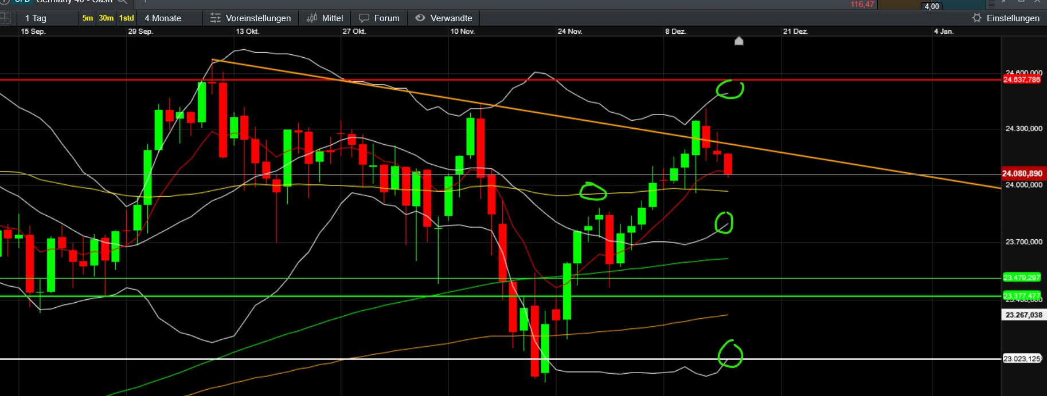Click the '8 Dez.' date on time axis
The height and width of the screenshot is (396, 1047).
coord(675,31)
